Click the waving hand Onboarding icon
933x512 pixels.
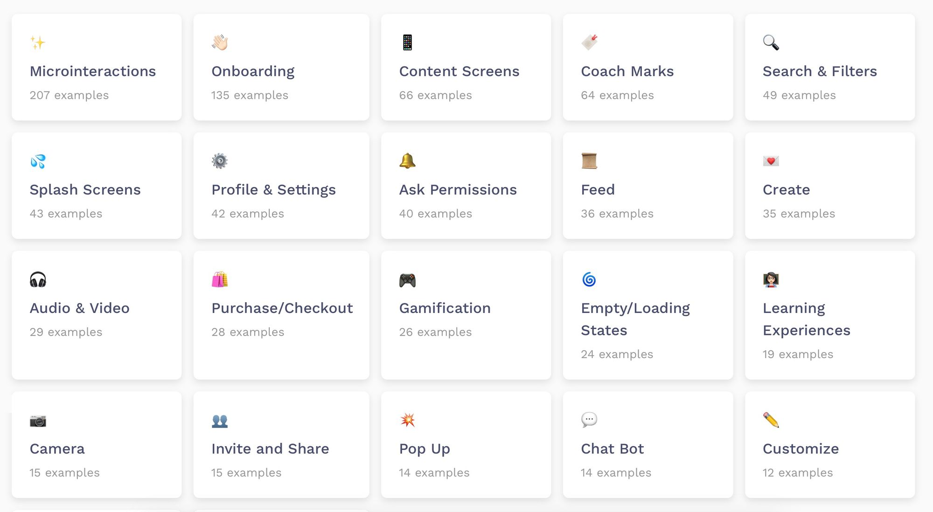click(x=220, y=42)
